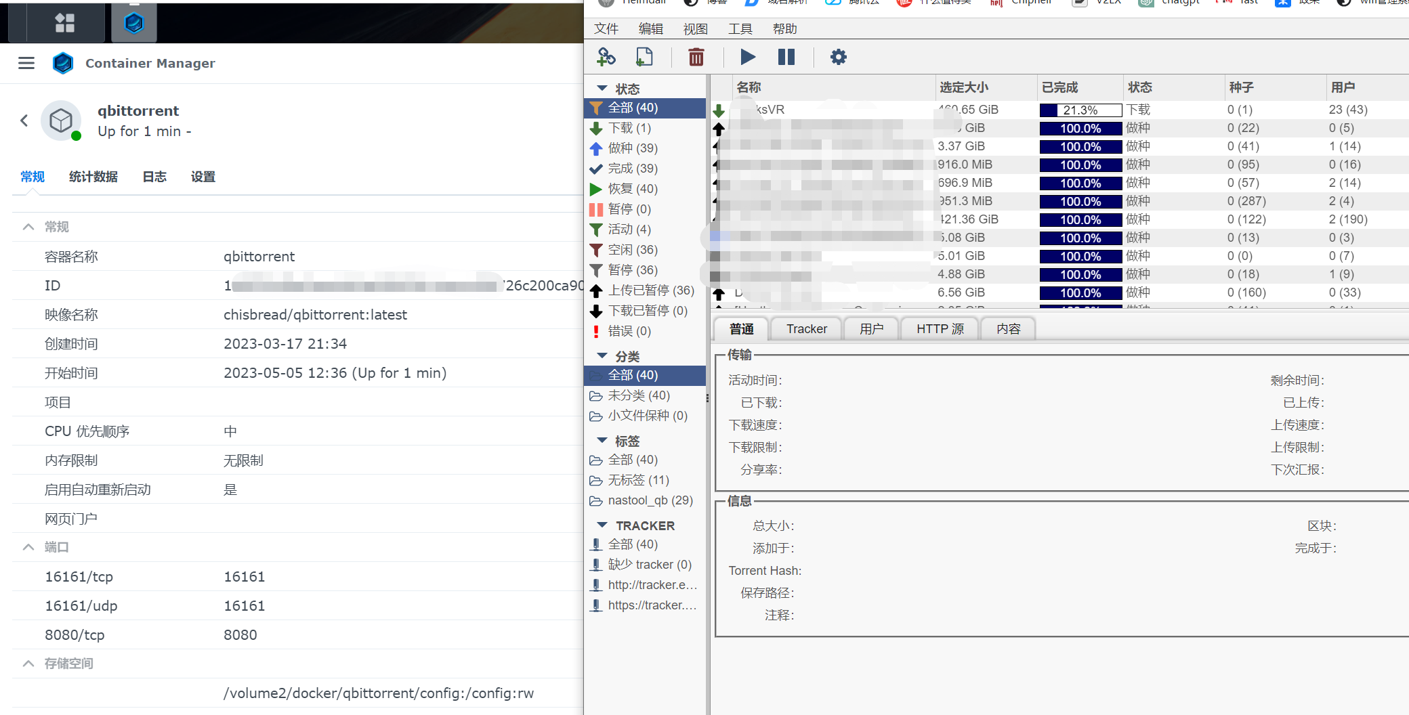1409x715 pixels.
Task: Open the 帮助 menu
Action: pos(785,28)
